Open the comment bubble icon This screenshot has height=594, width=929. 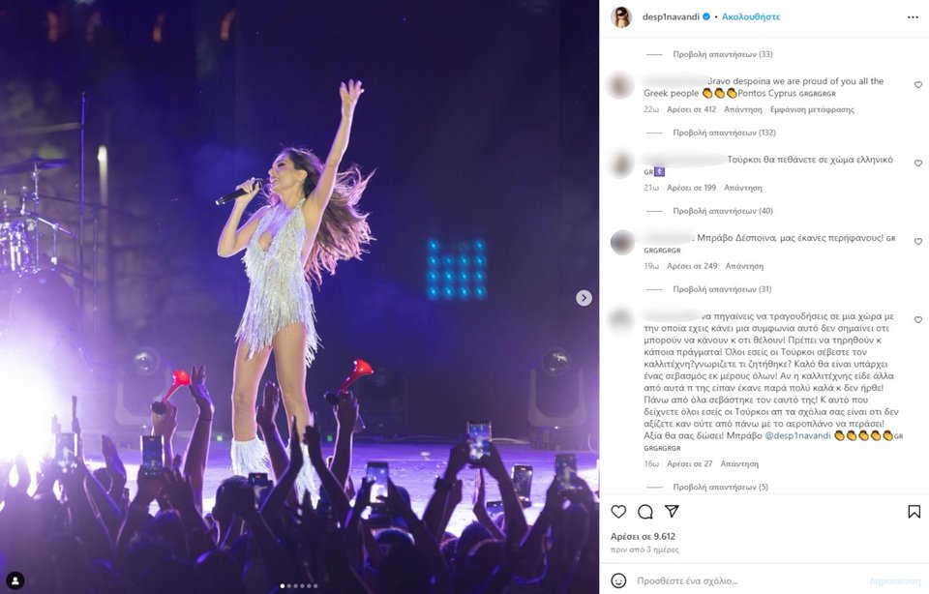point(645,512)
